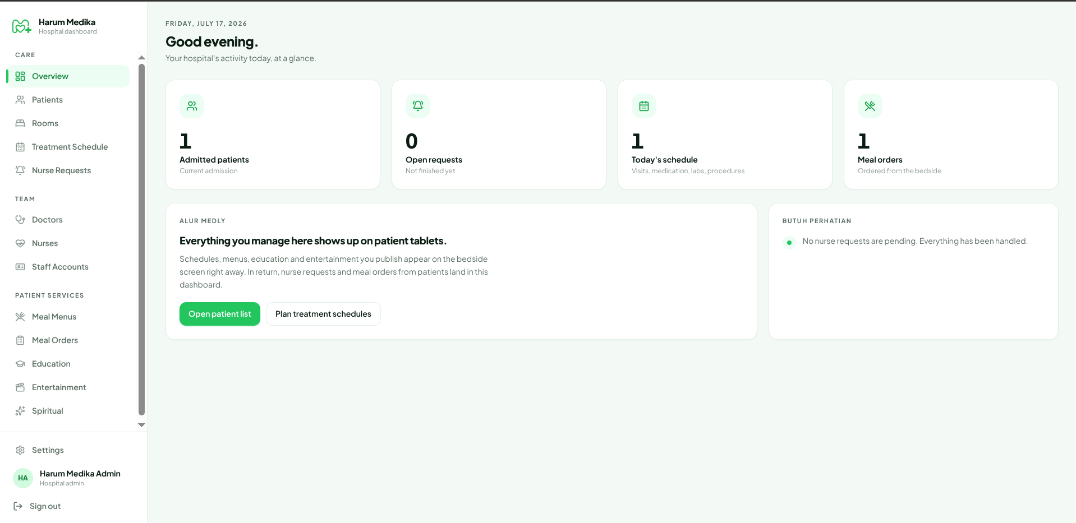This screenshot has width=1076, height=523.
Task: Open Treatment Schedule in the sidebar
Action: pyautogui.click(x=68, y=147)
